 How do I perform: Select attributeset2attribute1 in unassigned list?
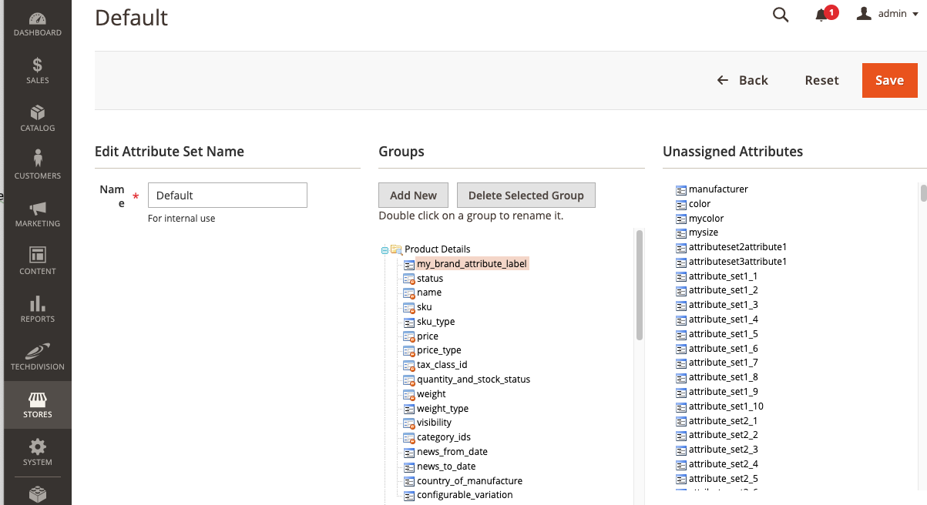(x=737, y=247)
